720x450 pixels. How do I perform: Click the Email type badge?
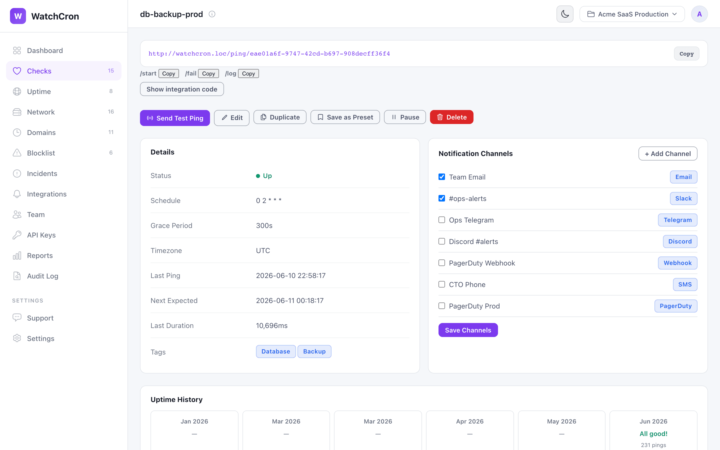683,177
